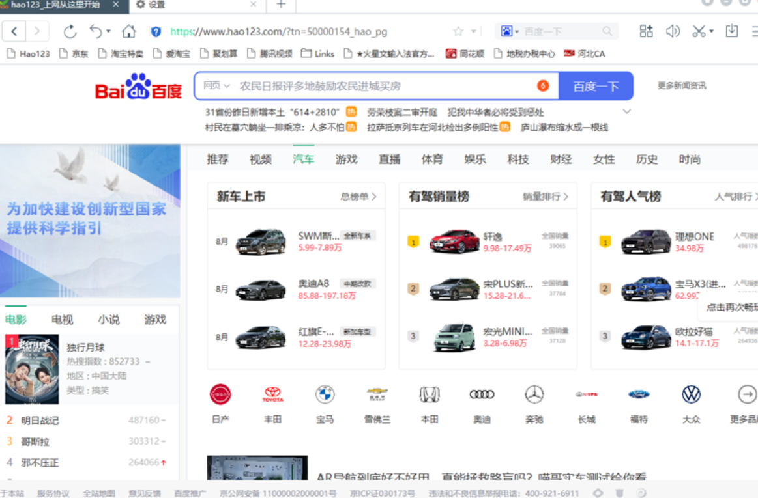Open the 财经 tab
Screen dimensions: 758x498
pyautogui.click(x=561, y=159)
